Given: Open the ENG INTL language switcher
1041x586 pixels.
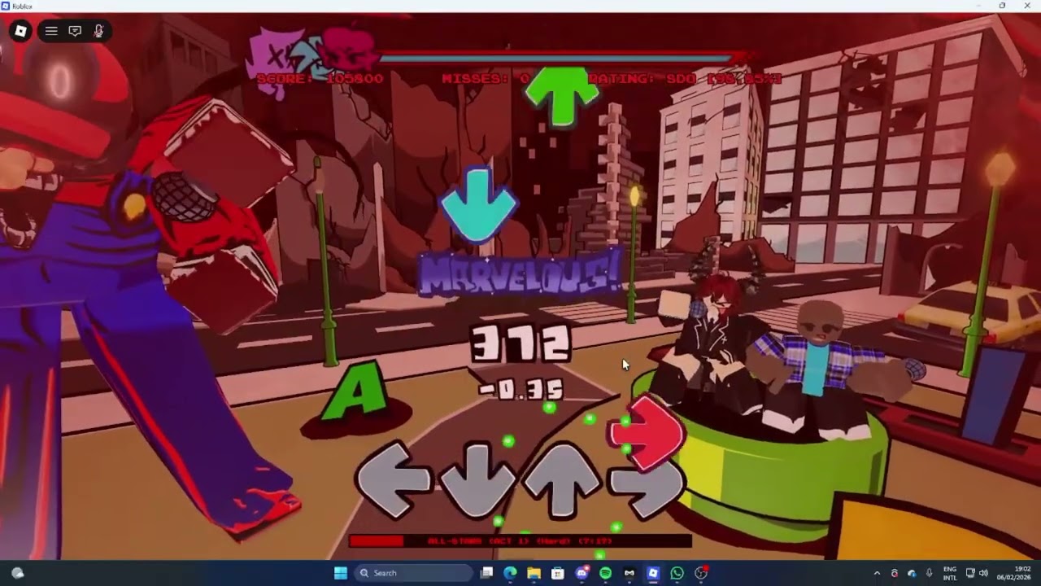Looking at the screenshot, I should click(x=950, y=573).
